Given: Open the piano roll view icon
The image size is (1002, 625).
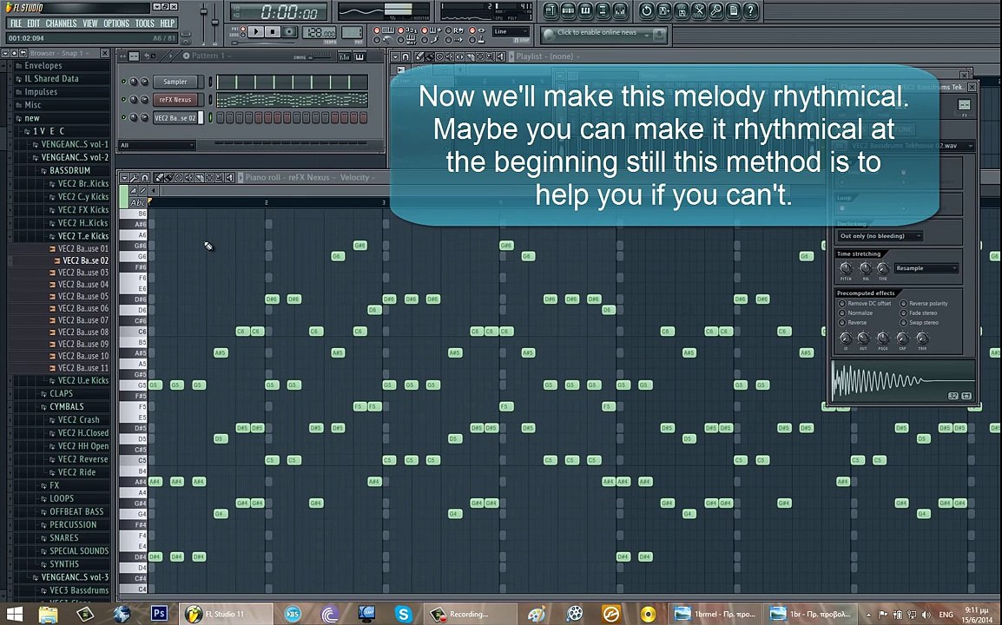Looking at the screenshot, I should 585,10.
